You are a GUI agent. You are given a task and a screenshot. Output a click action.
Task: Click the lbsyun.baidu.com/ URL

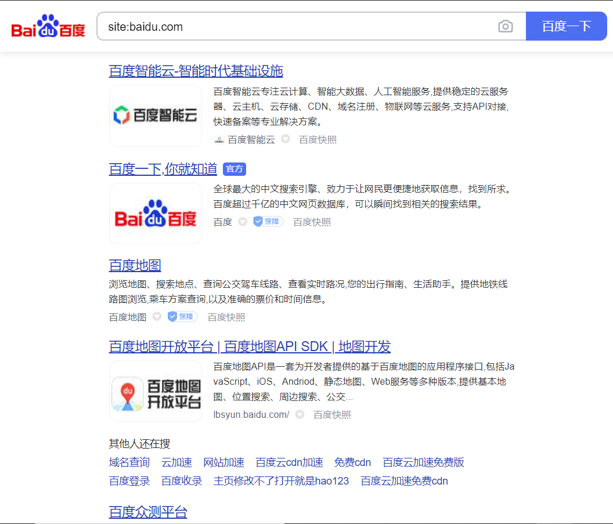(x=251, y=414)
